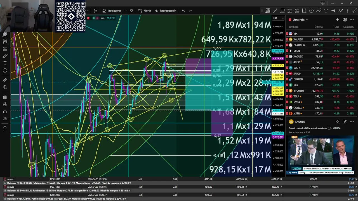358x201 pixels.
Task: Select the circle tool in the favorites bar
Action: (x=312, y=11)
